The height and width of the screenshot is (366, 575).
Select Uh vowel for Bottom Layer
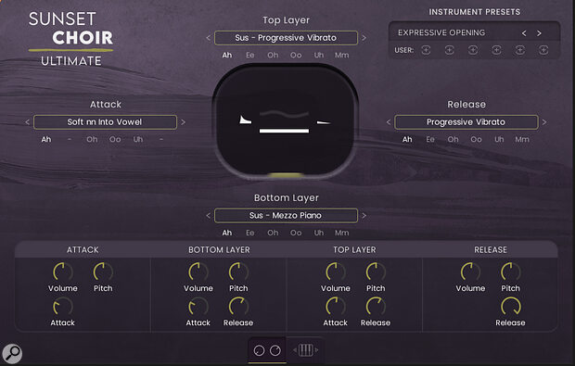point(319,233)
